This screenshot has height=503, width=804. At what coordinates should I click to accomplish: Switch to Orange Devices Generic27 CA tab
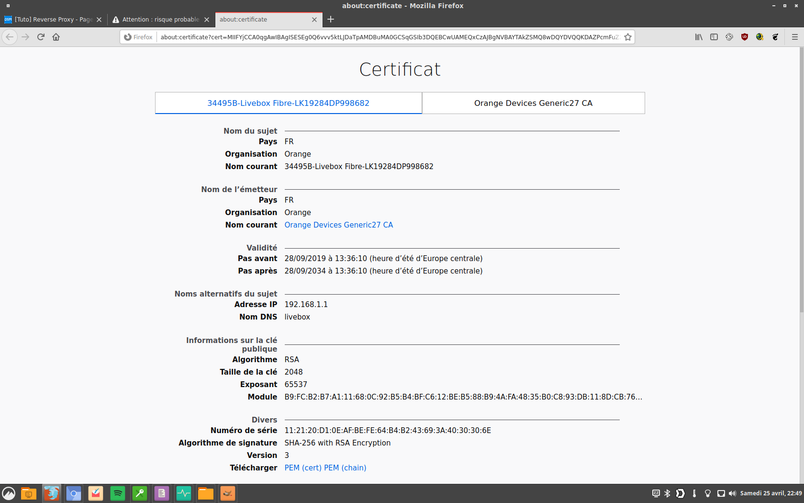533,103
